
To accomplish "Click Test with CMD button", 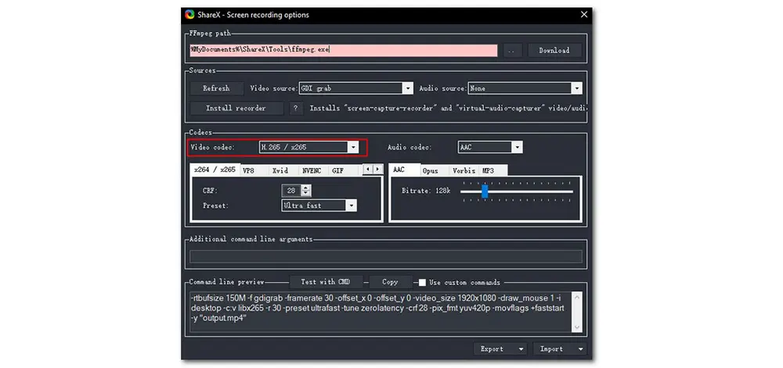I will click(x=318, y=282).
